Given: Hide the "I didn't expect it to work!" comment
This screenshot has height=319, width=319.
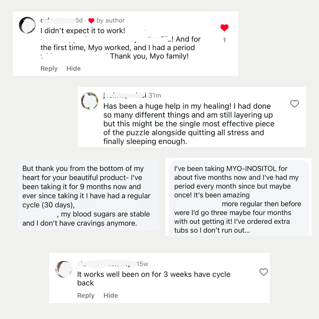Looking at the screenshot, I should (x=74, y=69).
